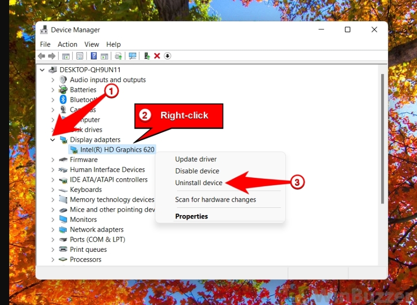Open the Action menu

click(67, 44)
